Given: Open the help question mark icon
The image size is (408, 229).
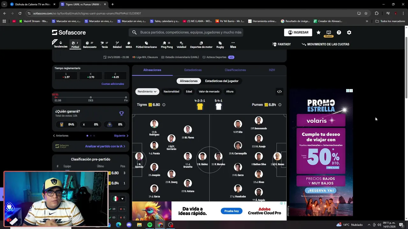Looking at the screenshot, I should click(x=339, y=32).
